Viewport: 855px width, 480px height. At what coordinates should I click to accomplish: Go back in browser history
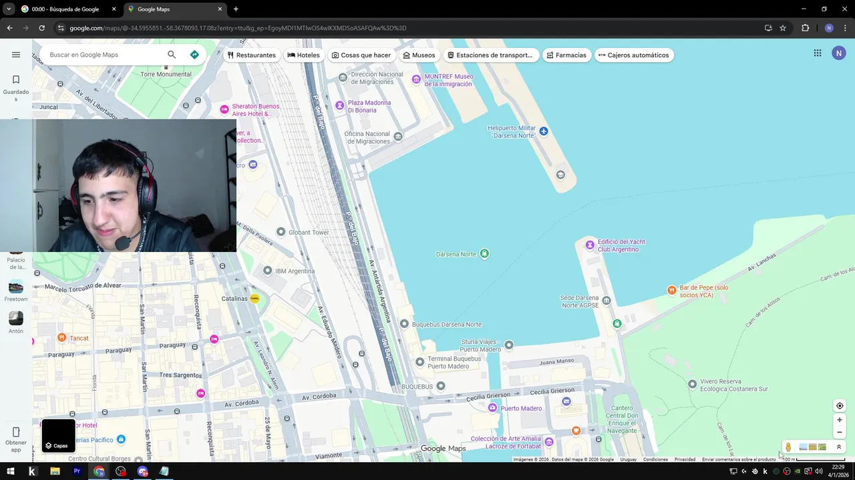[9, 28]
